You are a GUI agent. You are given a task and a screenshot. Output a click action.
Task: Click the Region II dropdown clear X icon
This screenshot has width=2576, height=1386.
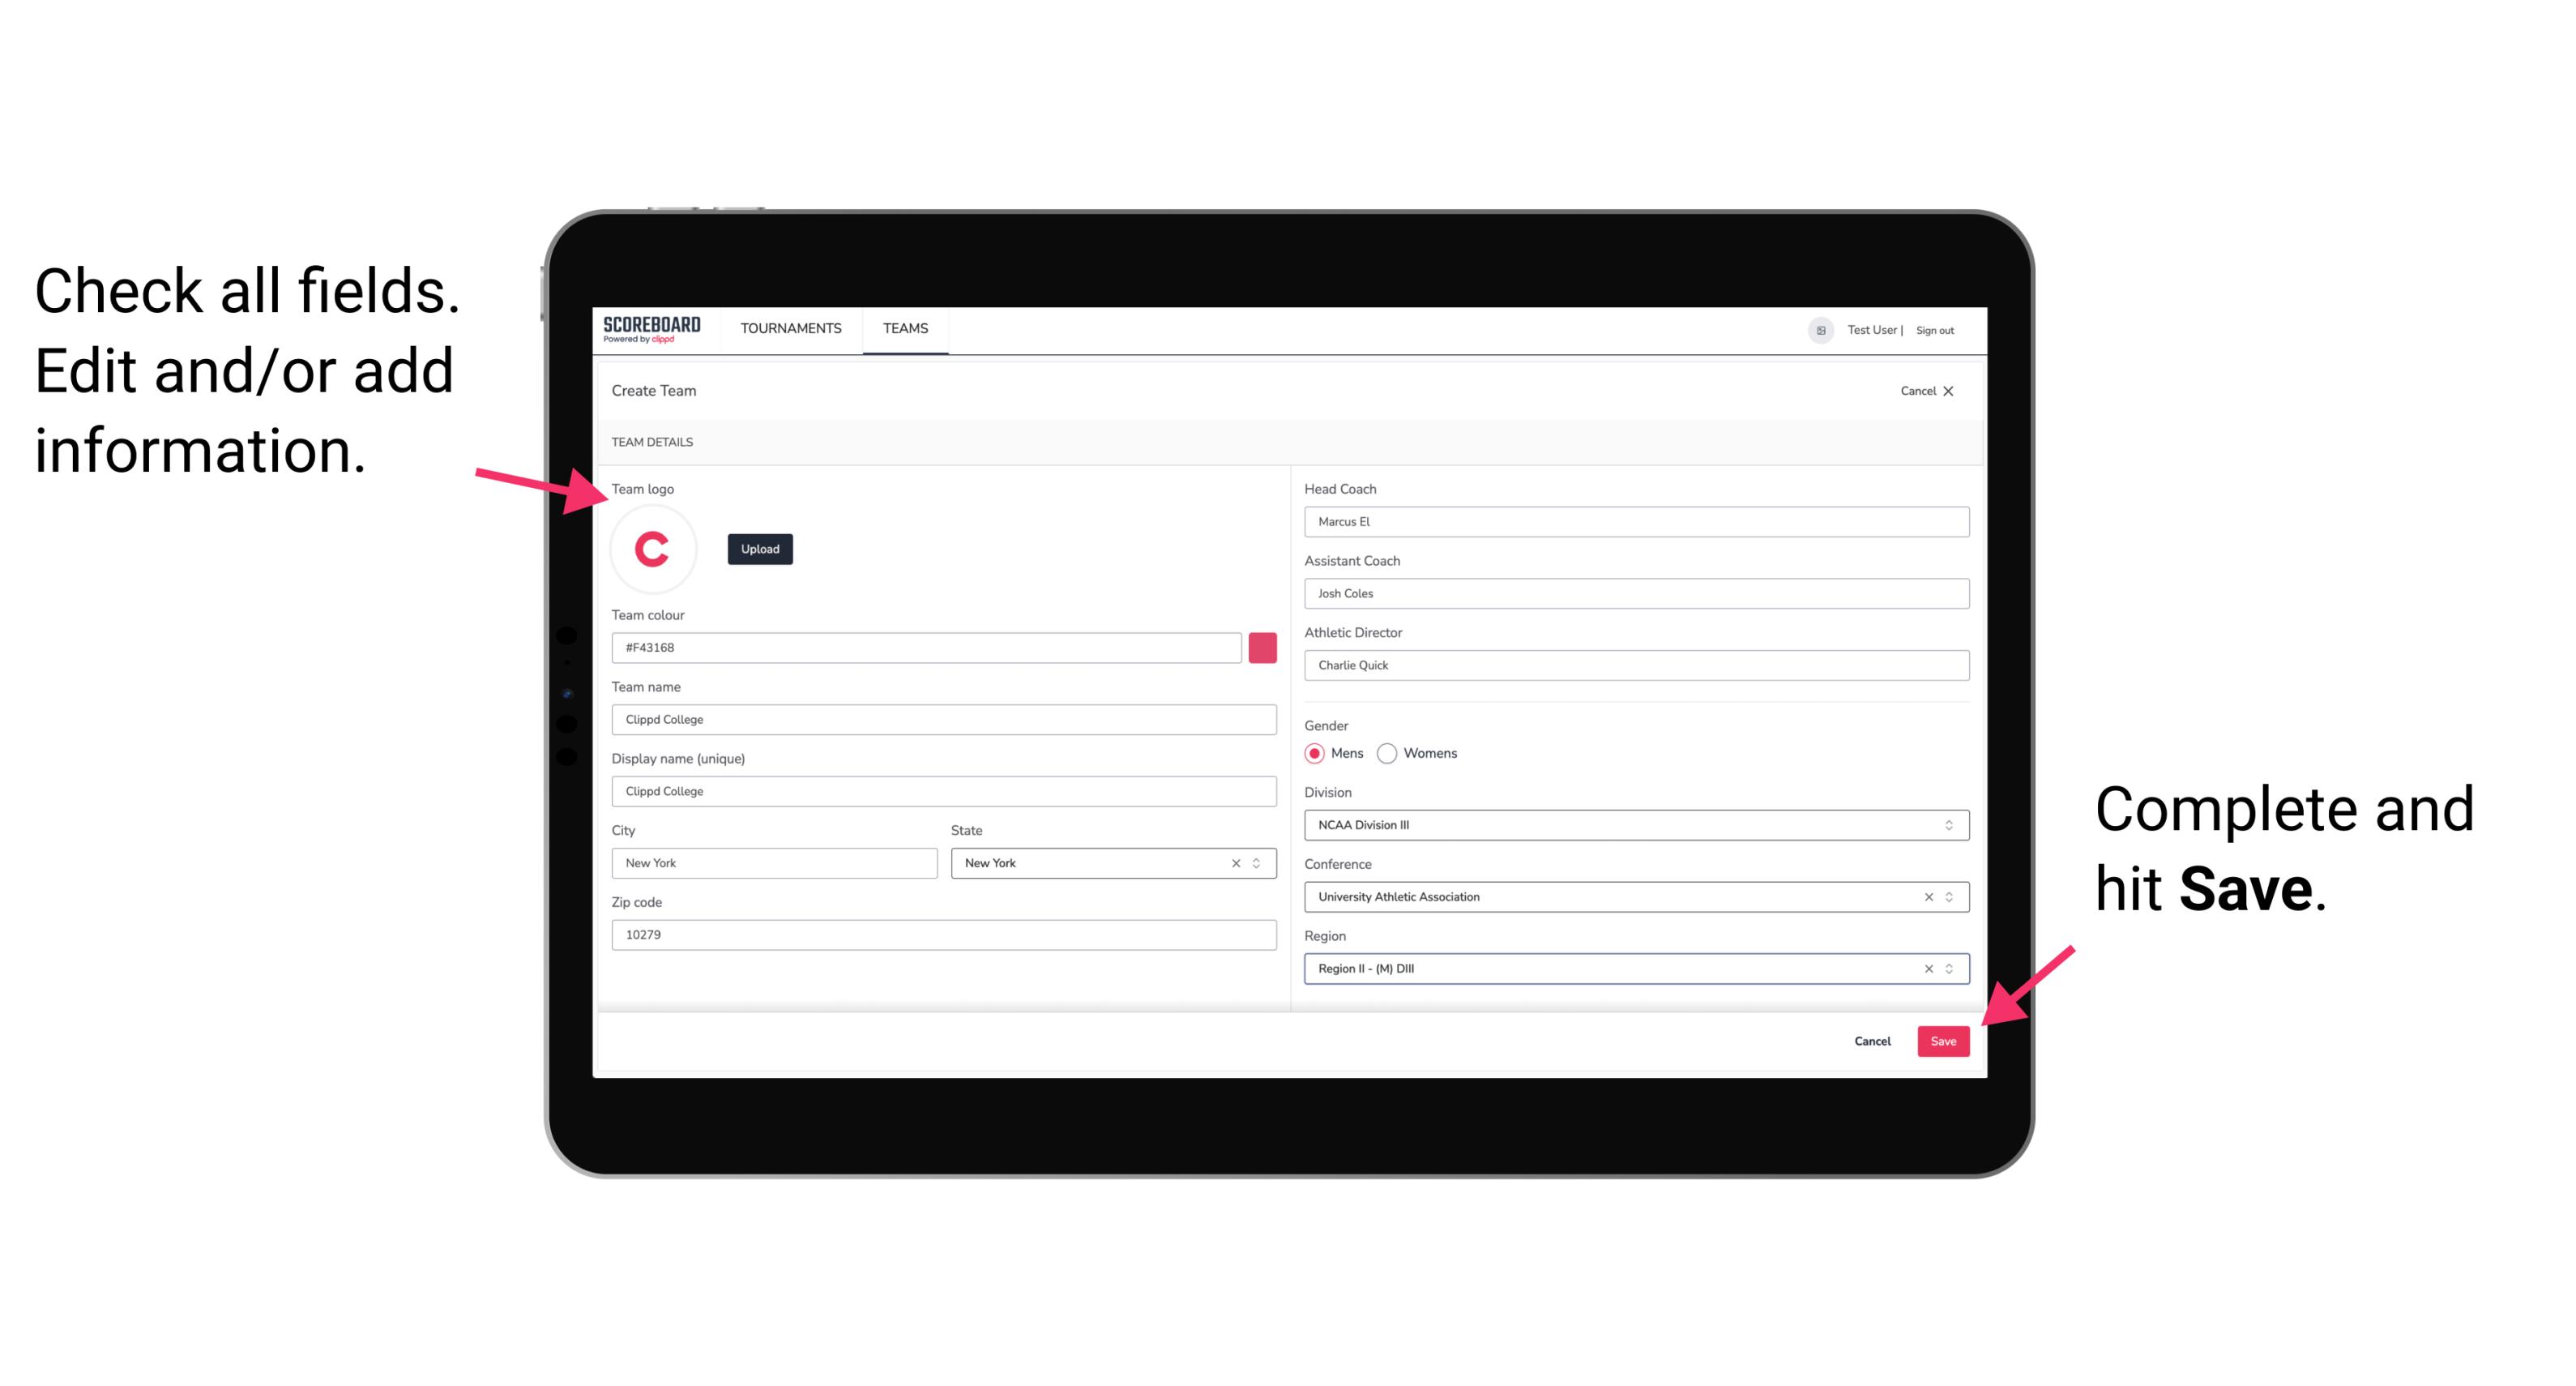1923,969
